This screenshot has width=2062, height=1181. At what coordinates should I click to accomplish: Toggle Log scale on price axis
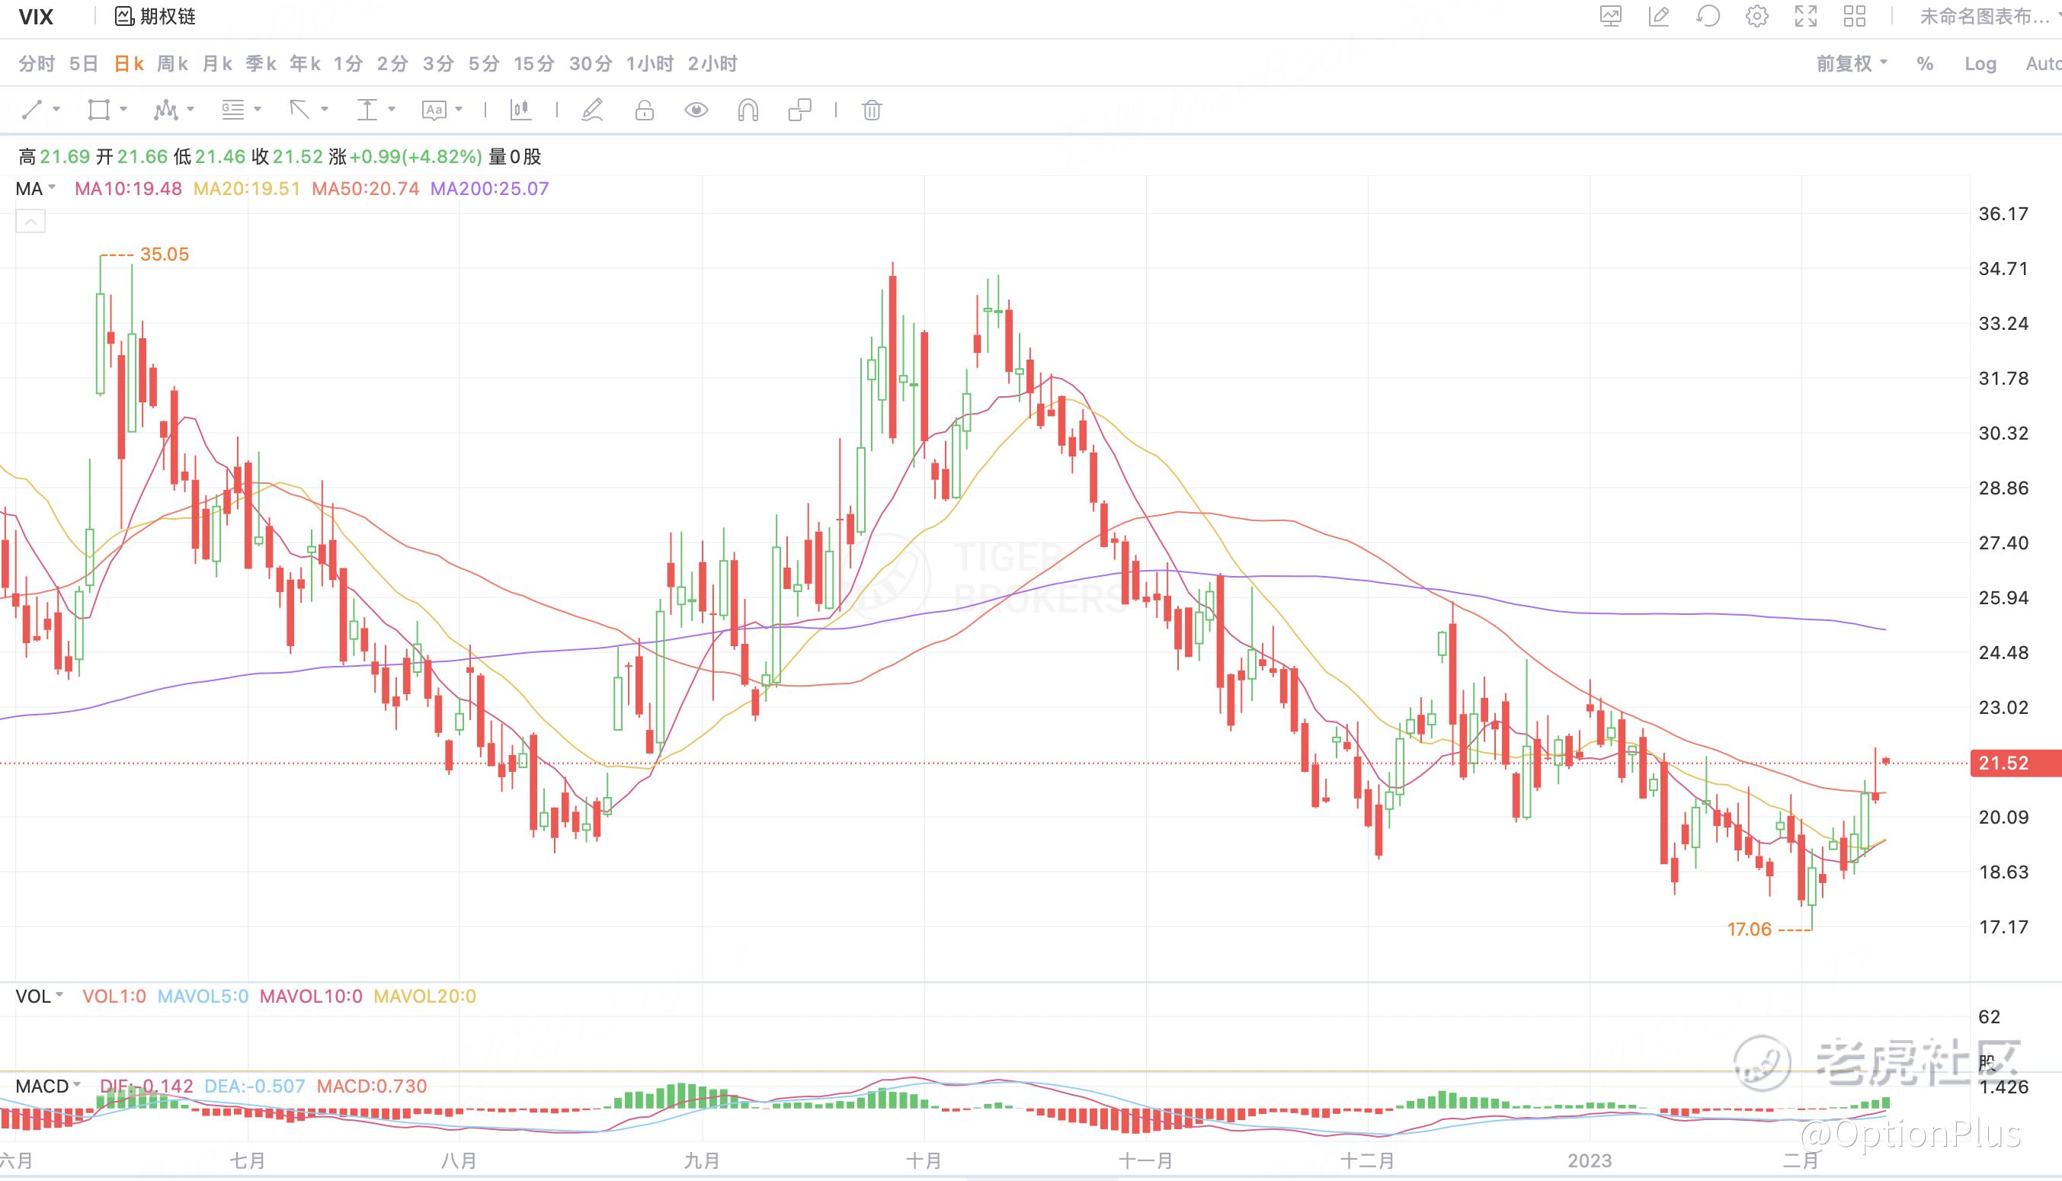point(1979,63)
